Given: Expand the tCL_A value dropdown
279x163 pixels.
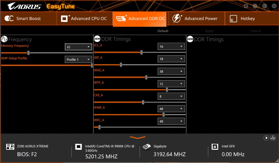Looking at the screenshot, I should point(171,46).
